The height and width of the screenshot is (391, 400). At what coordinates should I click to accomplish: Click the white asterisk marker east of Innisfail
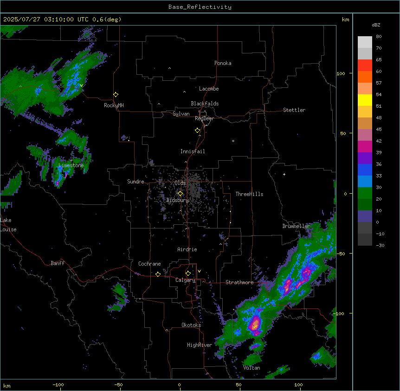pyautogui.click(x=233, y=141)
